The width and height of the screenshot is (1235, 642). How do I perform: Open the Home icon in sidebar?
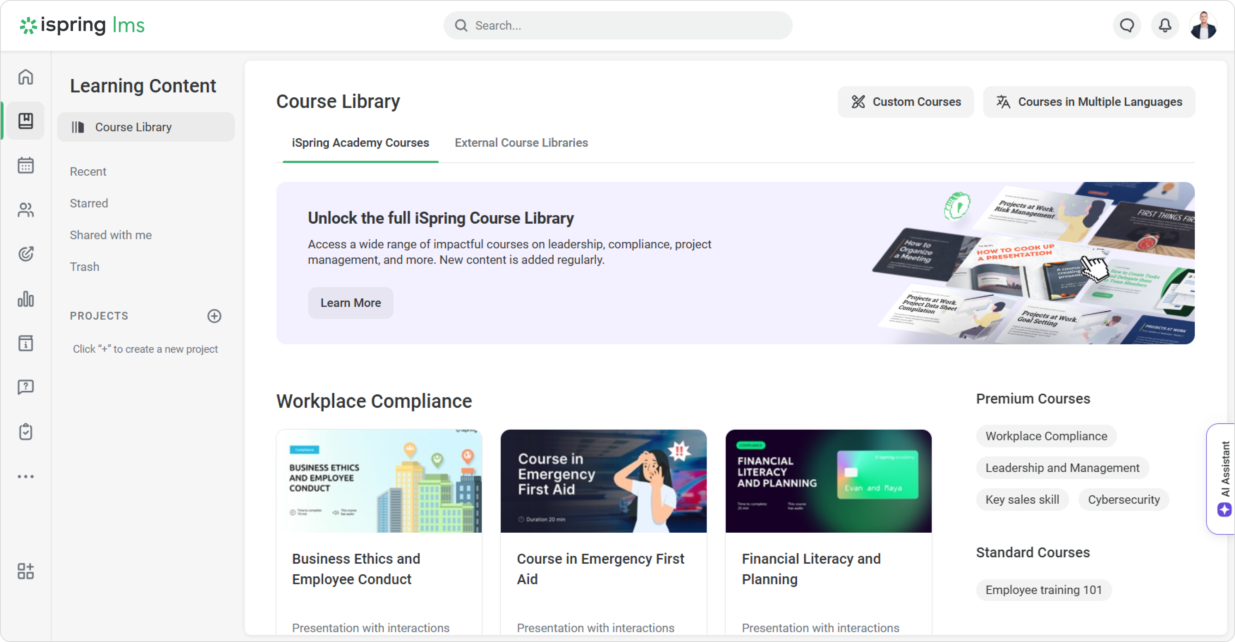25,77
